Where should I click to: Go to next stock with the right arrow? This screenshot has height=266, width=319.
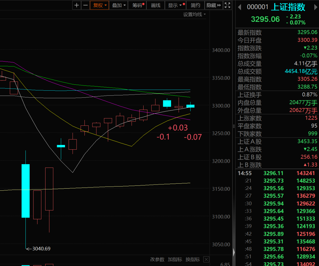pyautogui.click(x=315, y=7)
